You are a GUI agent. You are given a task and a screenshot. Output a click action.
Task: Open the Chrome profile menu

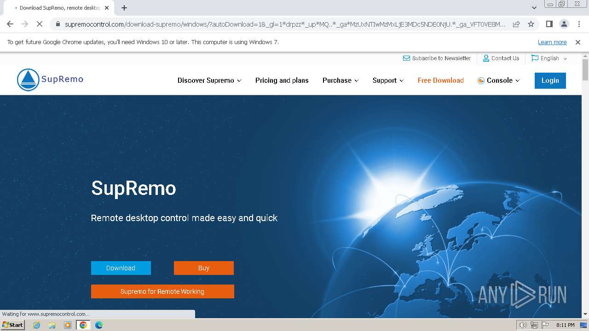click(564, 24)
